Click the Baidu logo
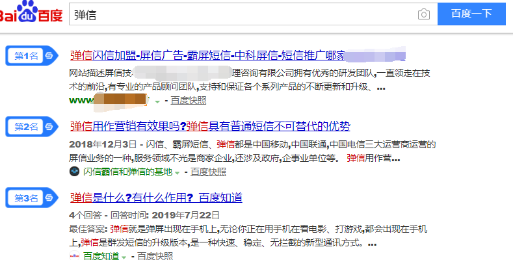 click(x=31, y=12)
